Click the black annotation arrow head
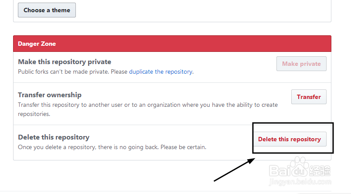The image size is (351, 194). [251, 161]
